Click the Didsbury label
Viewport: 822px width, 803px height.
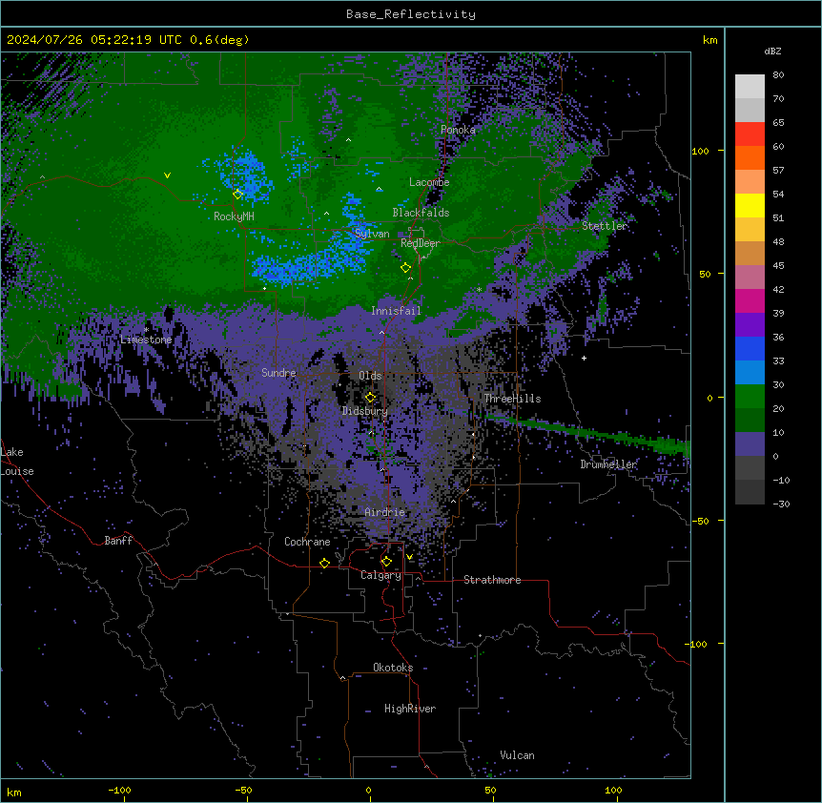click(365, 411)
